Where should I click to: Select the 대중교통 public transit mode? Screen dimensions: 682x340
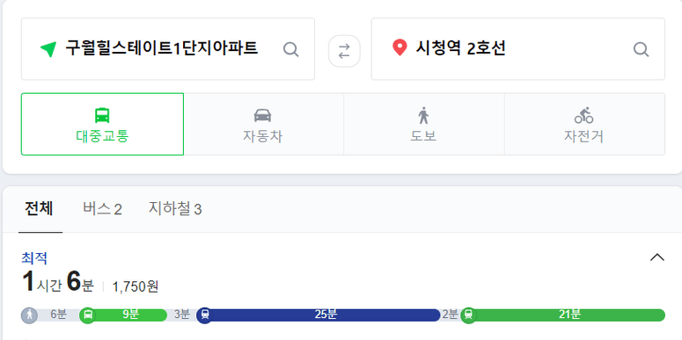102,124
